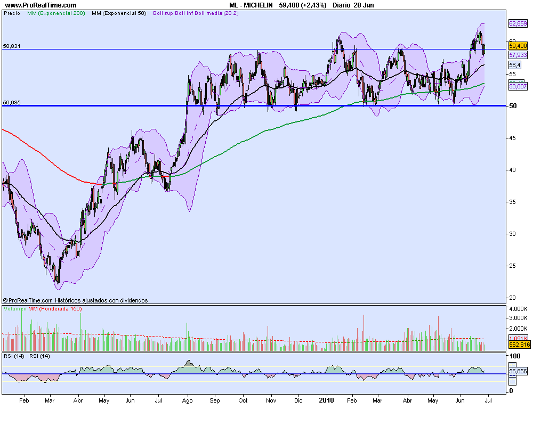
Task: Click the yellow 59,400 current price tag
Action: (518, 45)
